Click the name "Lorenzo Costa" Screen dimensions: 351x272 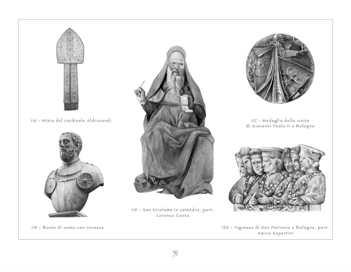pyautogui.click(x=173, y=216)
